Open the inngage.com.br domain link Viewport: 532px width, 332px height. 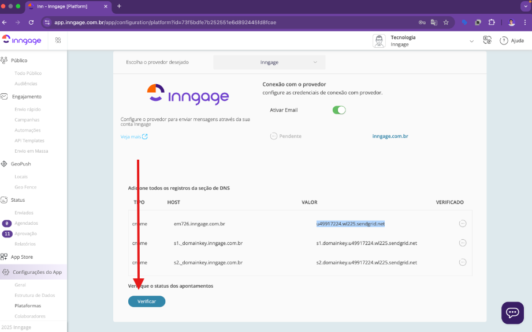click(390, 136)
